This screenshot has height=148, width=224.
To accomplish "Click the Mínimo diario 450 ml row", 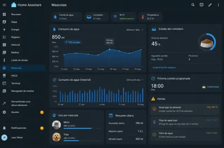I will click(x=126, y=139).
